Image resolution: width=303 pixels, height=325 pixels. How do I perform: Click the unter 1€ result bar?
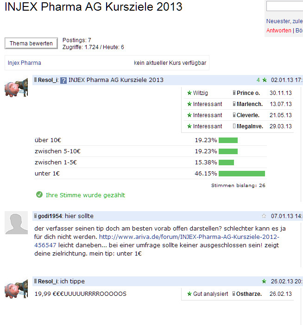pyautogui.click(x=242, y=174)
